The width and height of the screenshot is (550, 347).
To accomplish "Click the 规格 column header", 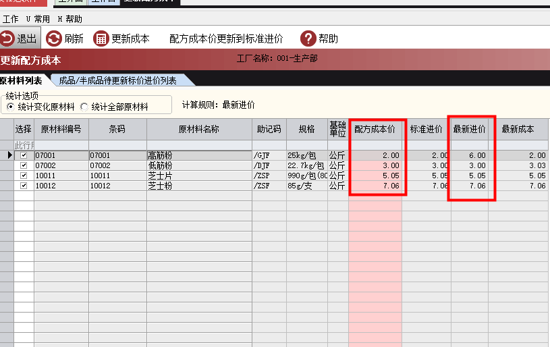I will 307,129.
